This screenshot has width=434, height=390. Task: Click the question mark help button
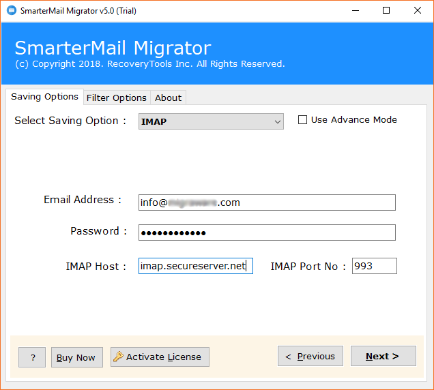click(32, 357)
